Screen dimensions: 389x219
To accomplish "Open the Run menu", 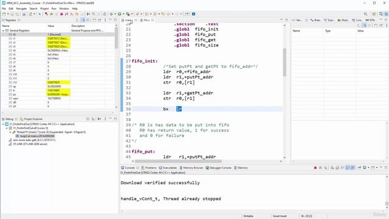I will 54,9.
